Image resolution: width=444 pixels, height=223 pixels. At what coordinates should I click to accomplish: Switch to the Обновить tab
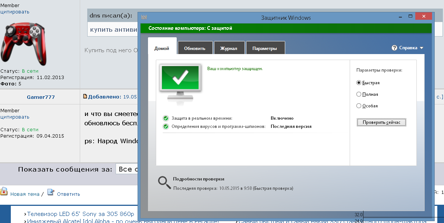click(x=195, y=48)
